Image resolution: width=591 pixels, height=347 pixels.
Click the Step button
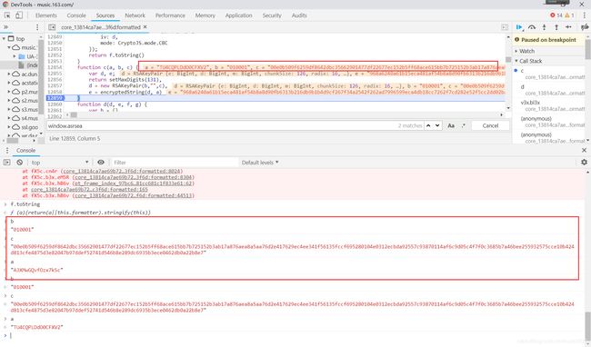568,27
